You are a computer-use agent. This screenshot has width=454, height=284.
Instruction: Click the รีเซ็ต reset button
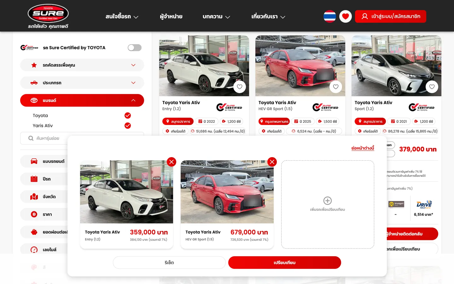[x=169, y=263]
